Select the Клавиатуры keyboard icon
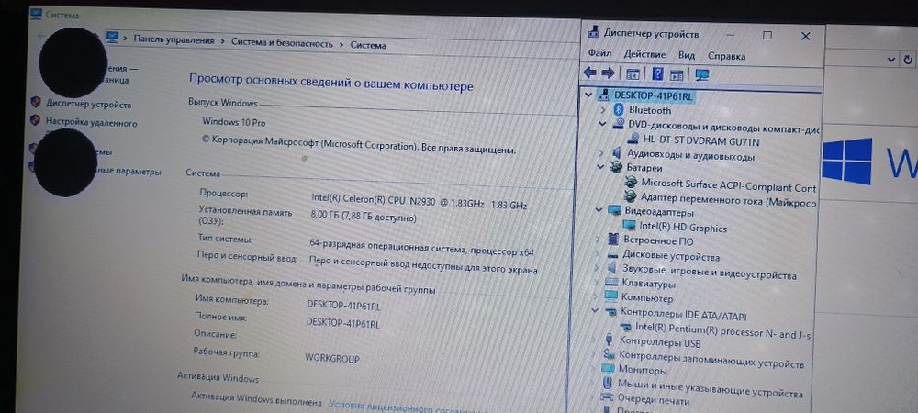Image resolution: width=918 pixels, height=413 pixels. (x=611, y=283)
